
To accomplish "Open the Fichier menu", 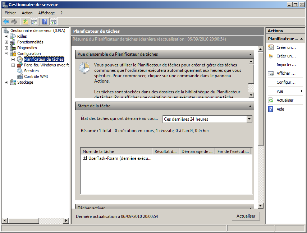I will pyautogui.click(x=10, y=13).
